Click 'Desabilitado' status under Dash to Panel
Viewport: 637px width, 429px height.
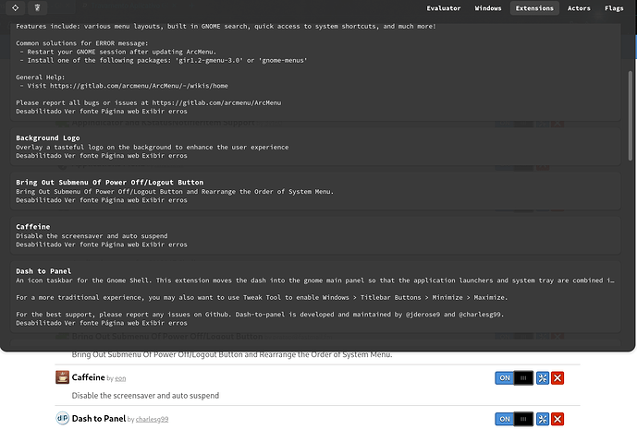pos(39,323)
